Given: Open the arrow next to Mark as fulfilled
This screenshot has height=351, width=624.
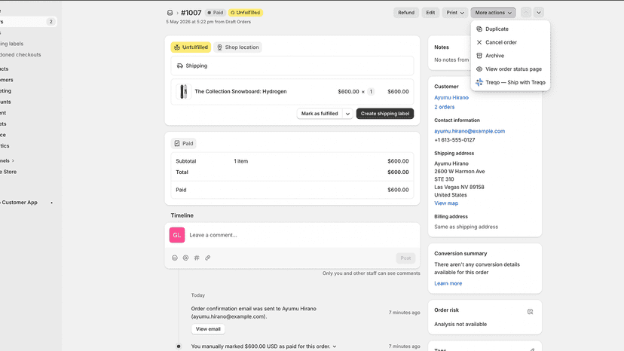Looking at the screenshot, I should tap(348, 114).
